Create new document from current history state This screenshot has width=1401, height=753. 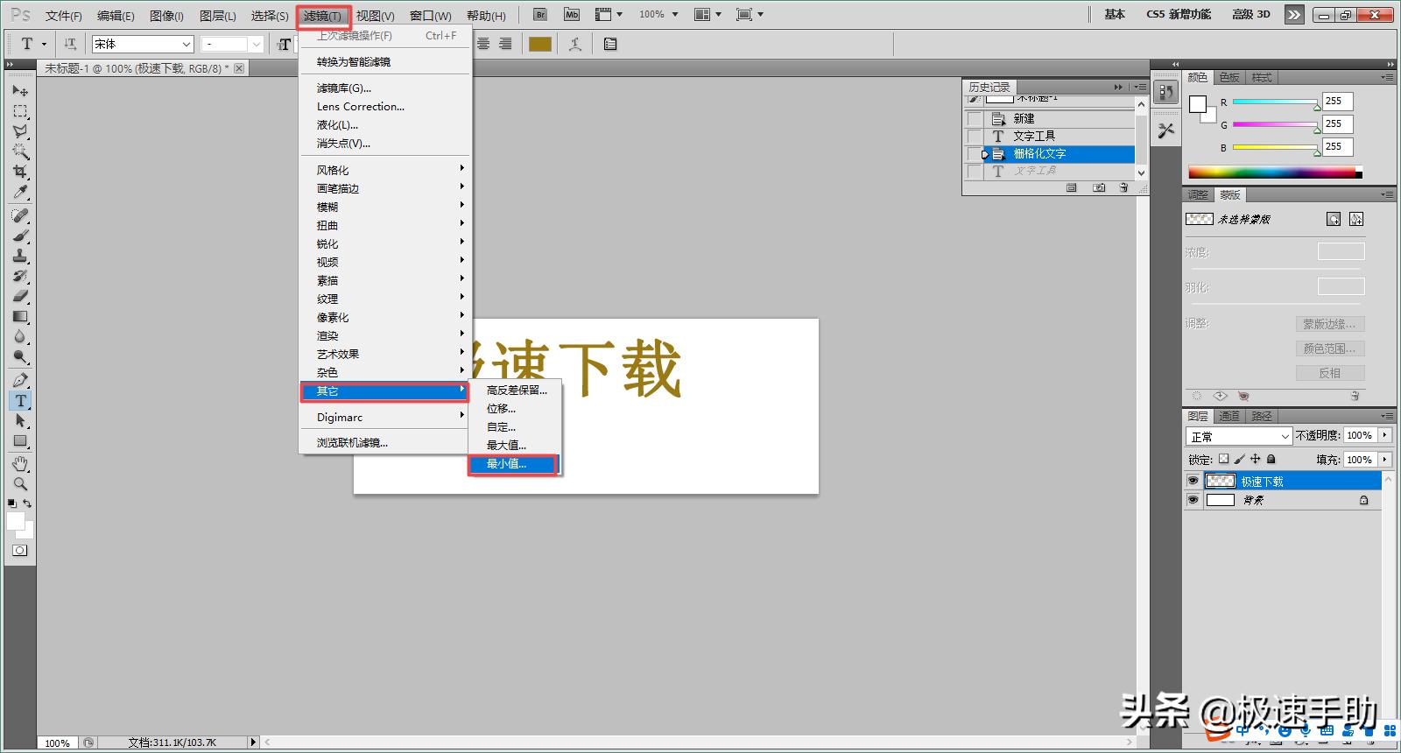click(x=1071, y=187)
